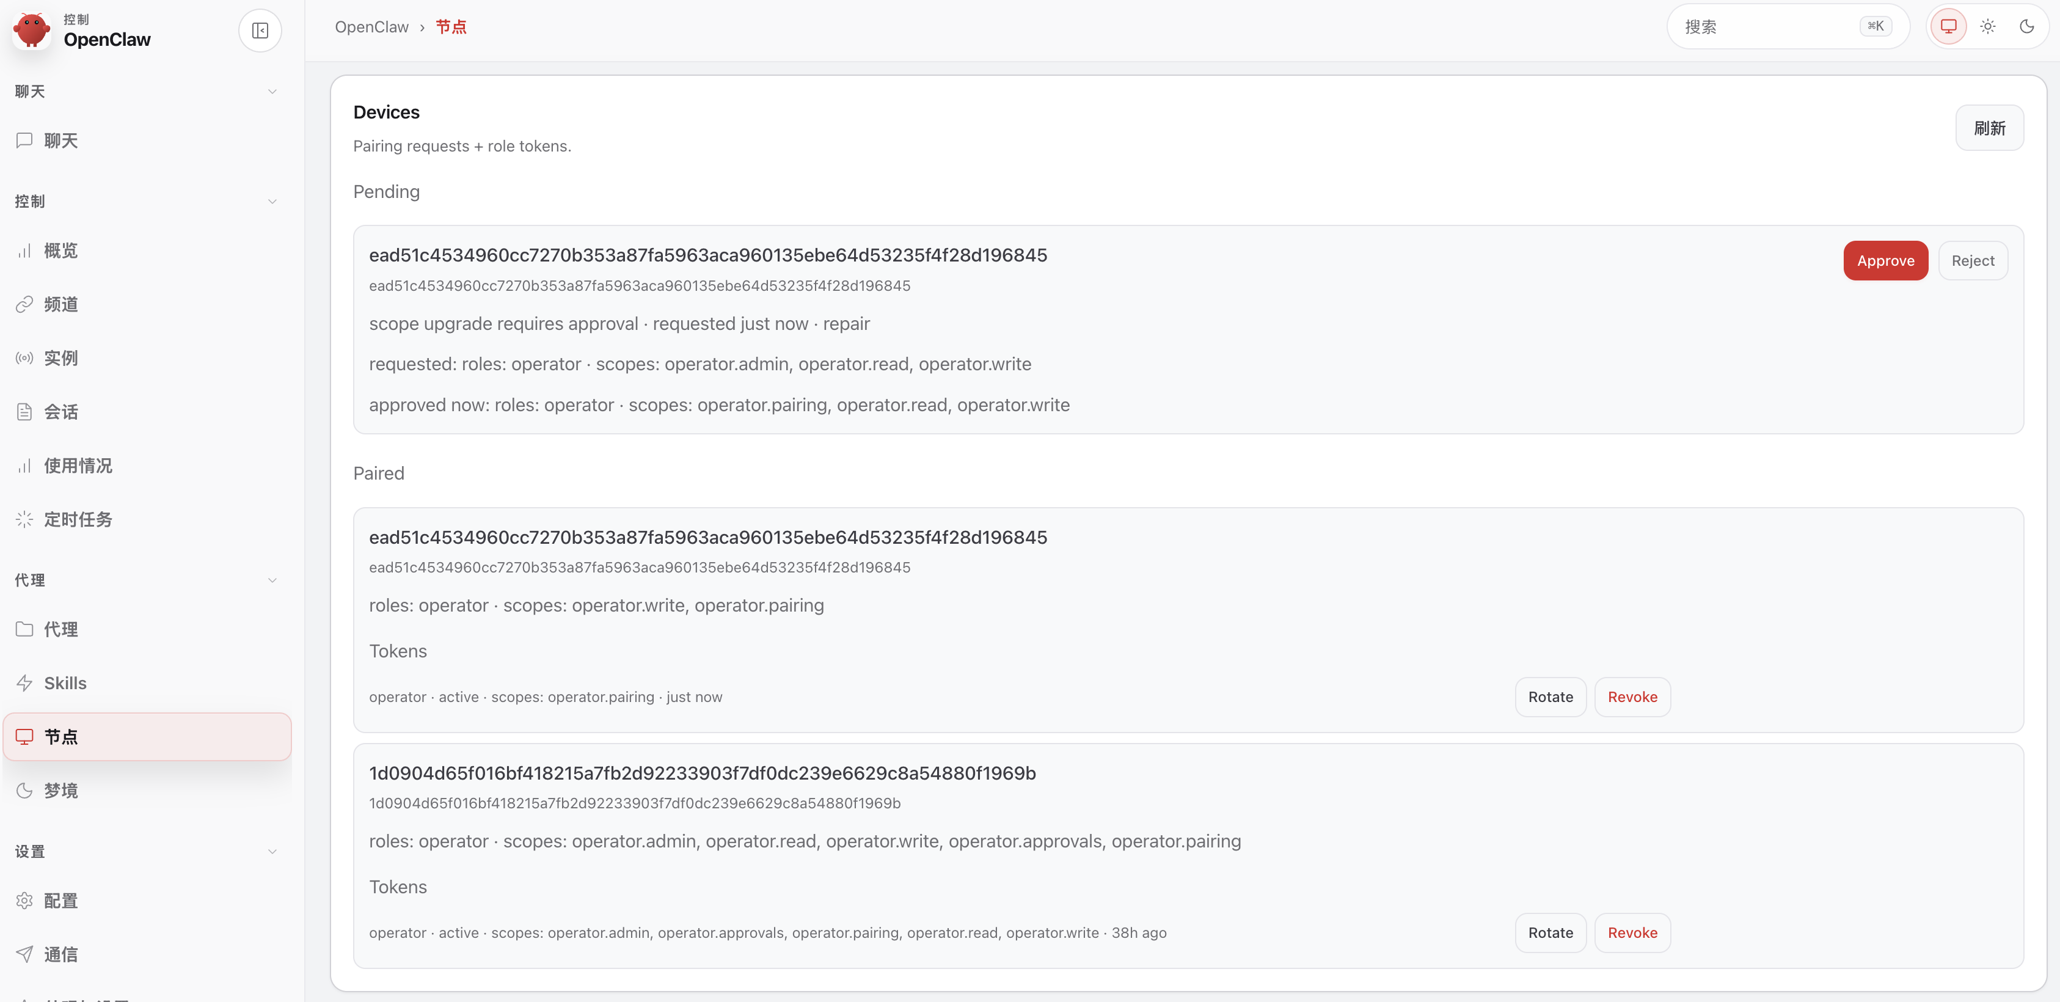Click the 1d0904d6 paired device title

[x=702, y=773]
